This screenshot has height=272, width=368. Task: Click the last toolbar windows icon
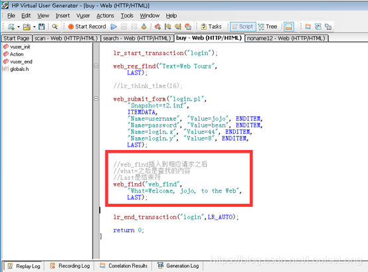pos(328,27)
